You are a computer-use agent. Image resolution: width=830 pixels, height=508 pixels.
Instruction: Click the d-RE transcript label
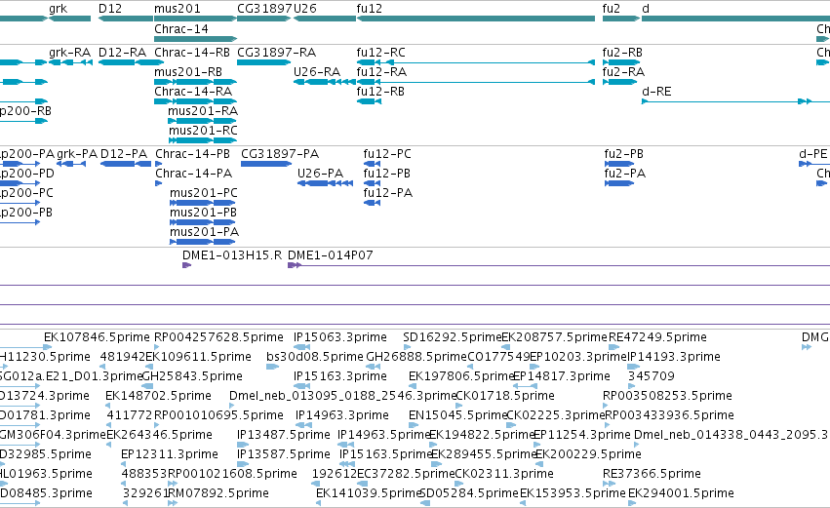tap(656, 92)
